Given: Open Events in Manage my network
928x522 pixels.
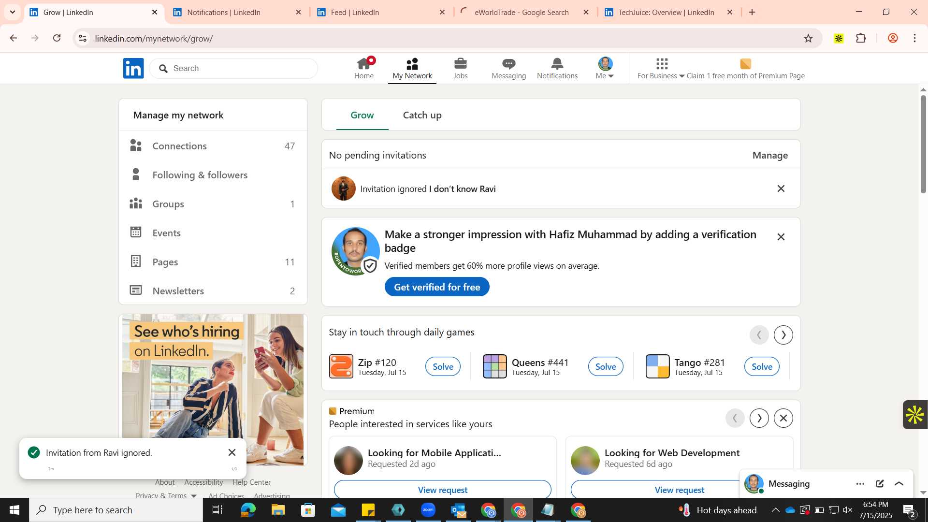Looking at the screenshot, I should tap(213, 233).
